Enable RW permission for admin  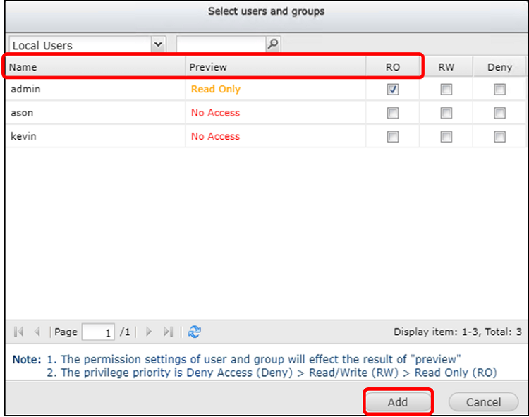pos(446,90)
